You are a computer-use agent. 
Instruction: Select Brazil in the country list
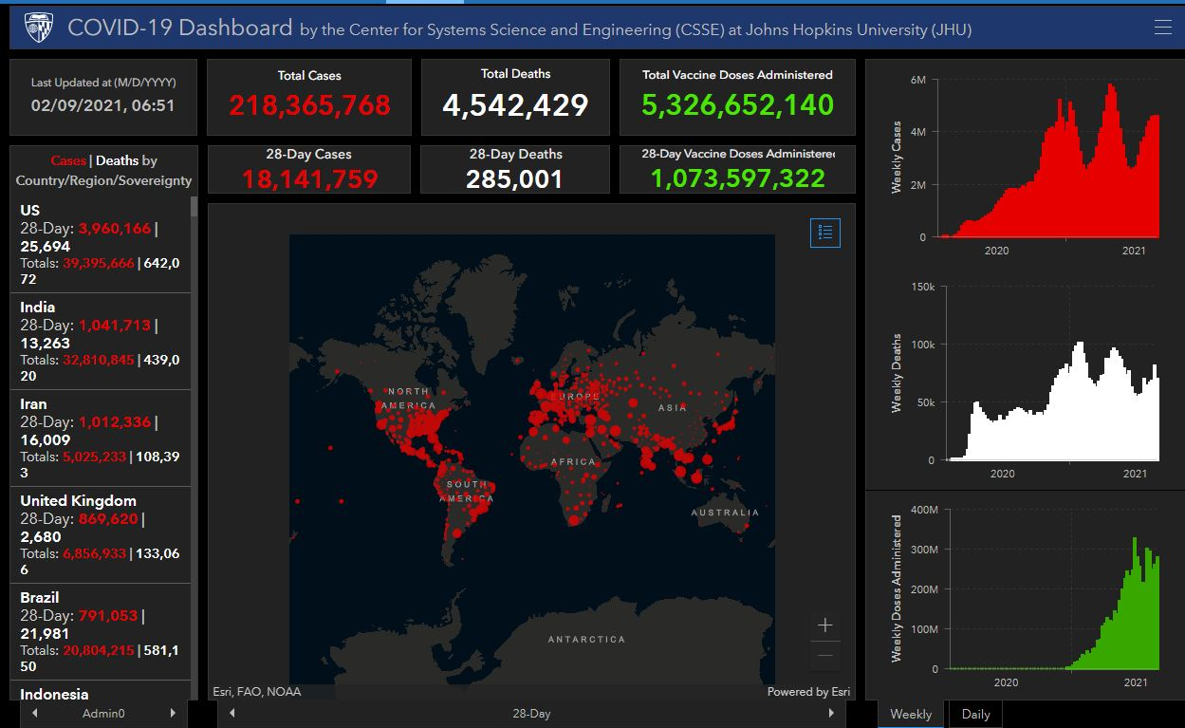(101, 632)
